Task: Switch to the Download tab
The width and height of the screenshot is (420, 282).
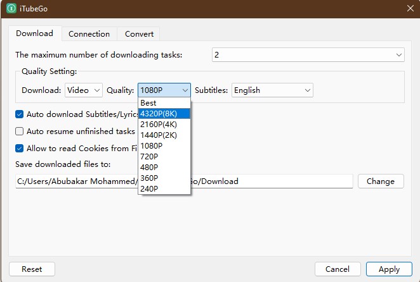Action: point(34,34)
